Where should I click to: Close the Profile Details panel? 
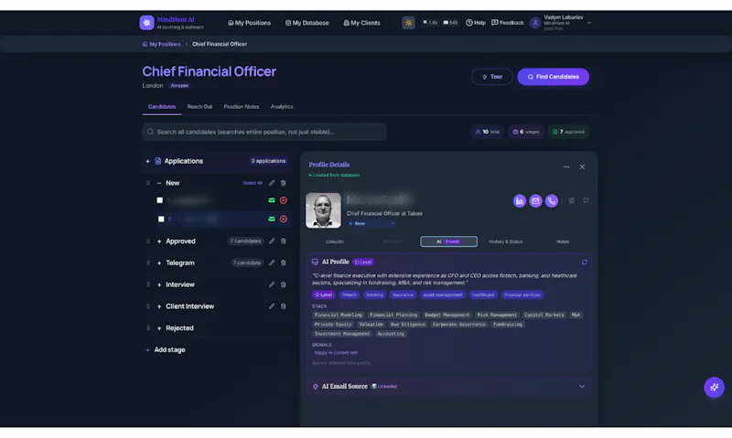click(582, 167)
